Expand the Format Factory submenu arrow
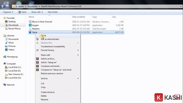The image size is (183, 103). [x=78, y=50]
